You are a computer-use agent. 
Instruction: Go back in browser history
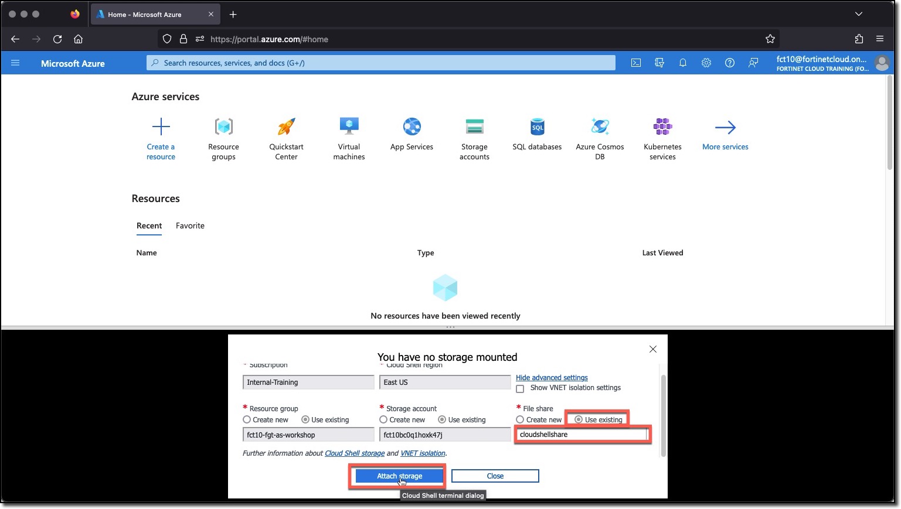pos(15,39)
